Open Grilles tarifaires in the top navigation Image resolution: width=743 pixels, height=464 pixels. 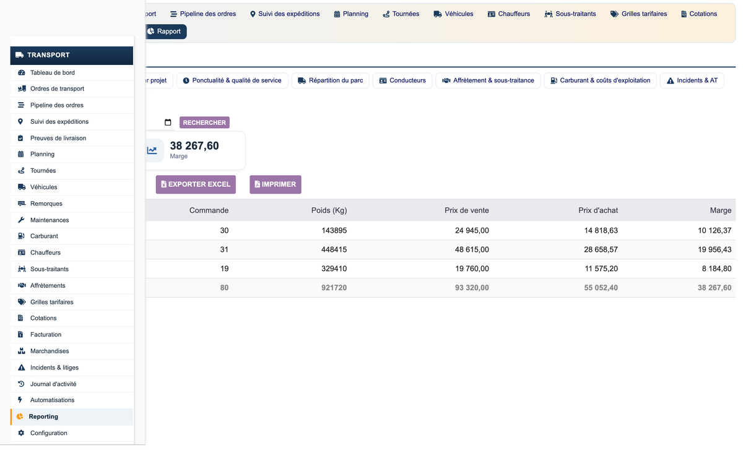click(639, 14)
